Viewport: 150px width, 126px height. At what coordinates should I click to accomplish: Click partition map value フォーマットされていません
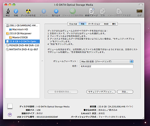[112, 117]
